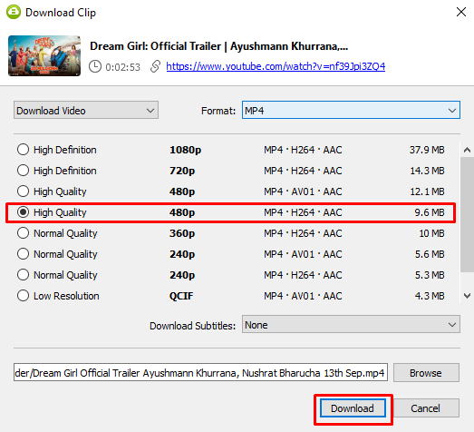This screenshot has width=474, height=432.
Task: Click the output file path field
Action: click(200, 372)
